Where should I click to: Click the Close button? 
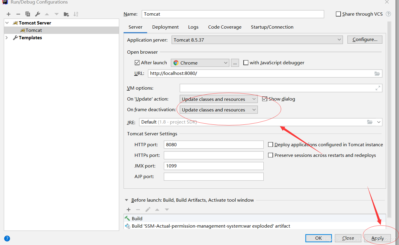click(348, 238)
